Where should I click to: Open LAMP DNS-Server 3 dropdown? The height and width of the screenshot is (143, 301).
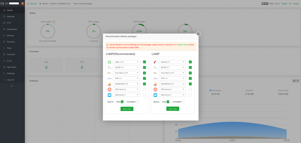coord(172,90)
